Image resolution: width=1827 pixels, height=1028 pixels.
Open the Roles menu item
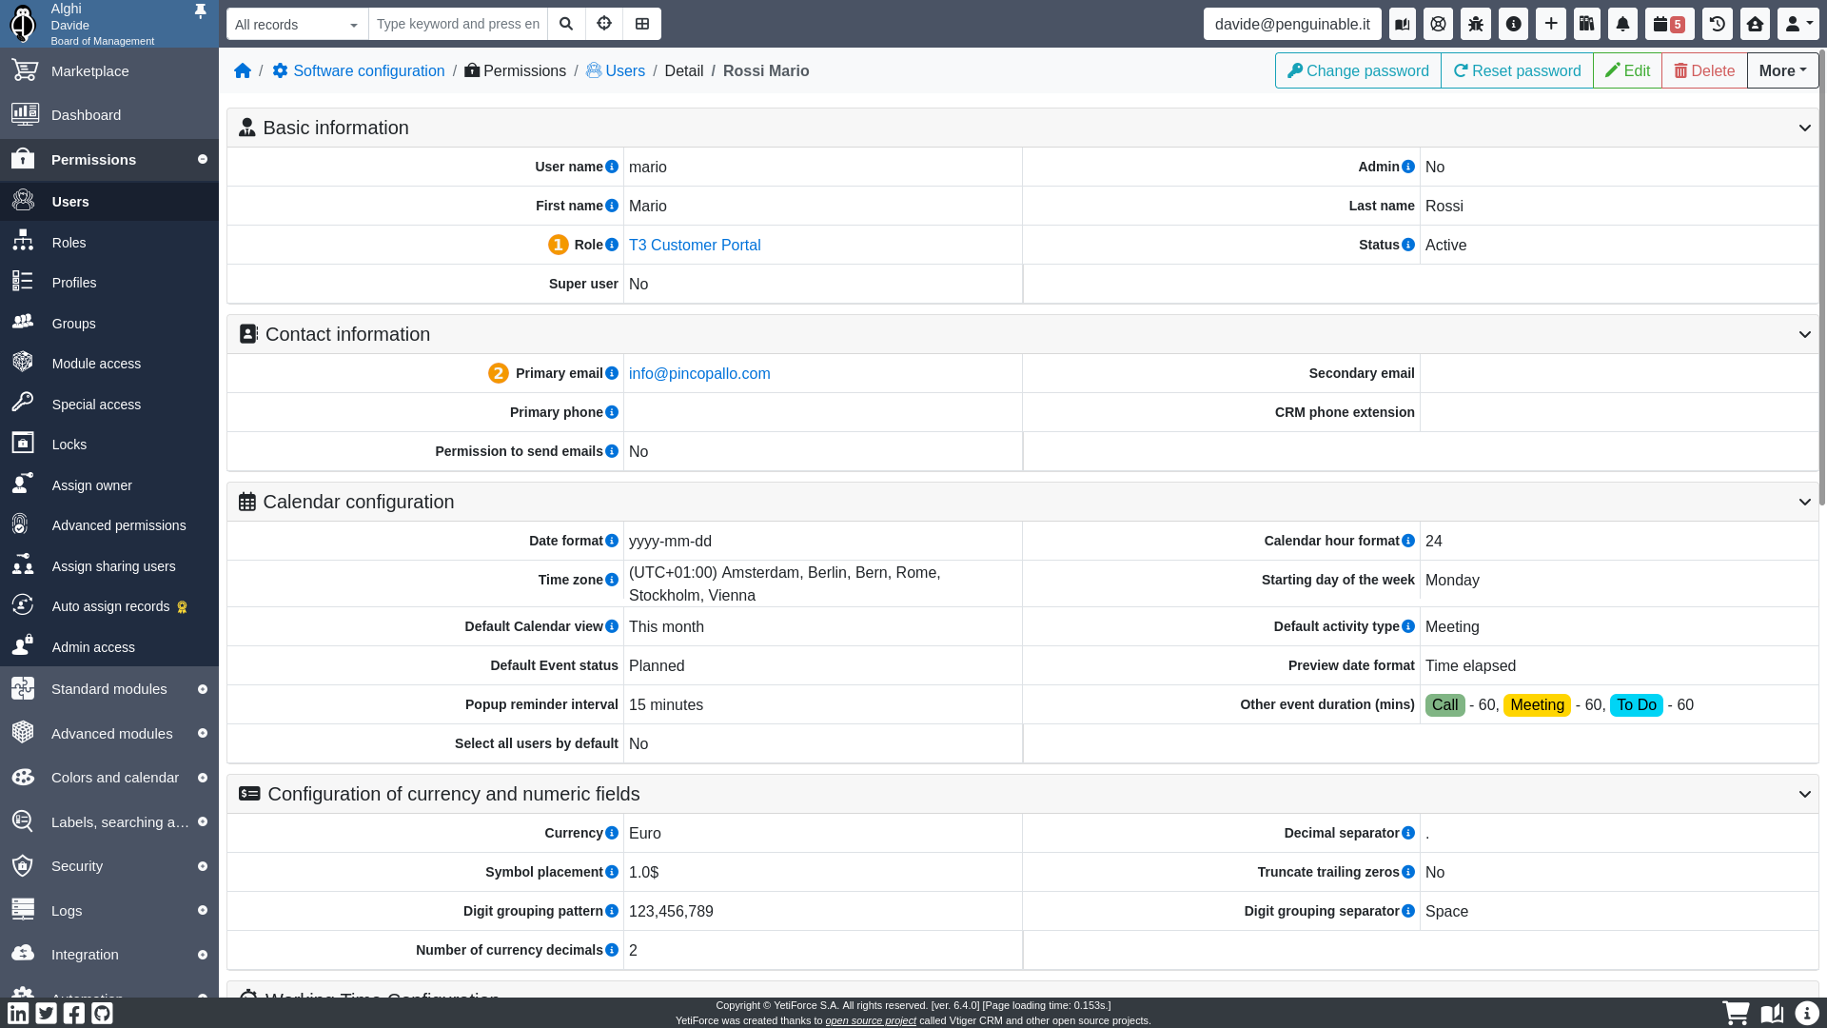coord(69,243)
